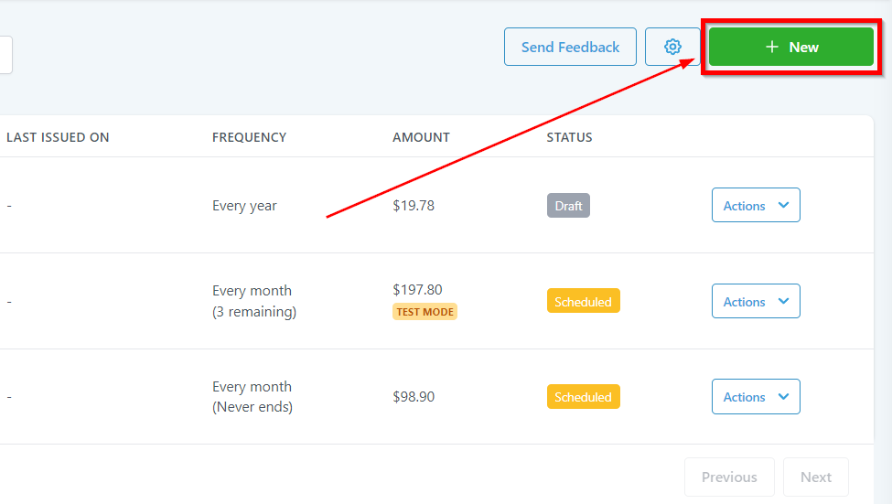The height and width of the screenshot is (504, 892).
Task: Select the $19.78 amount cell
Action: click(x=414, y=206)
